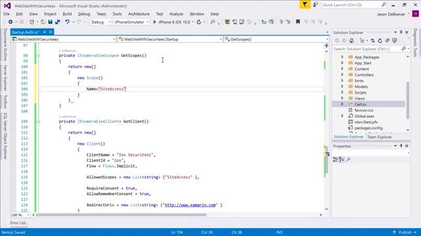Click the editor split window icon
Viewport: 421px width, 236px height.
click(326, 45)
